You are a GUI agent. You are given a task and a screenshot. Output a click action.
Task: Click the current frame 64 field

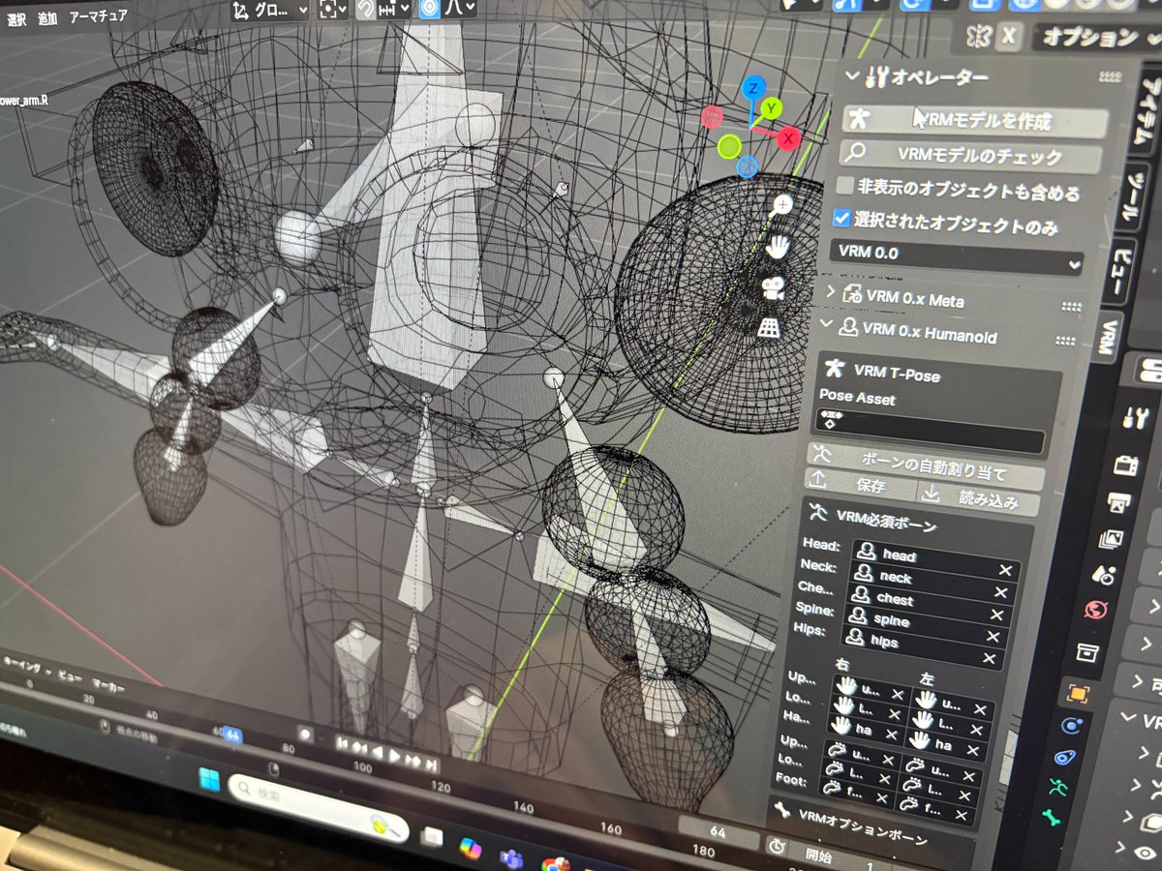click(719, 830)
